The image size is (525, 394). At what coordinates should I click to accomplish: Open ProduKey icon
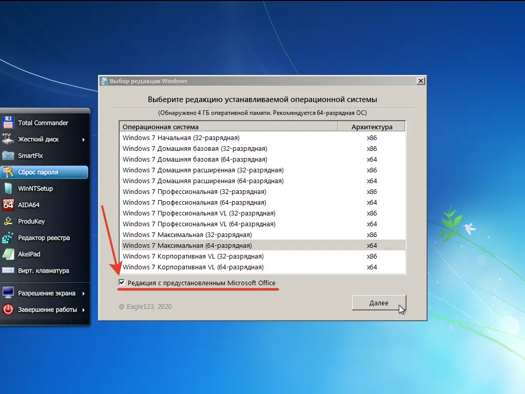8,221
